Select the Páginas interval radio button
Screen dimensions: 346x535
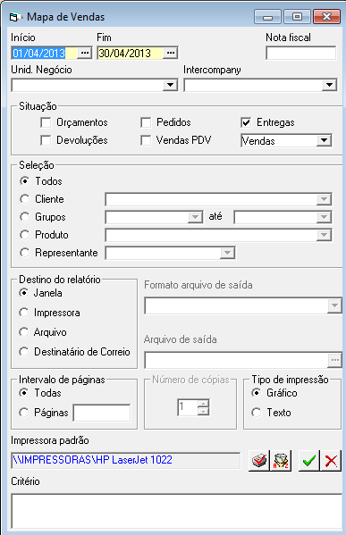coord(24,413)
